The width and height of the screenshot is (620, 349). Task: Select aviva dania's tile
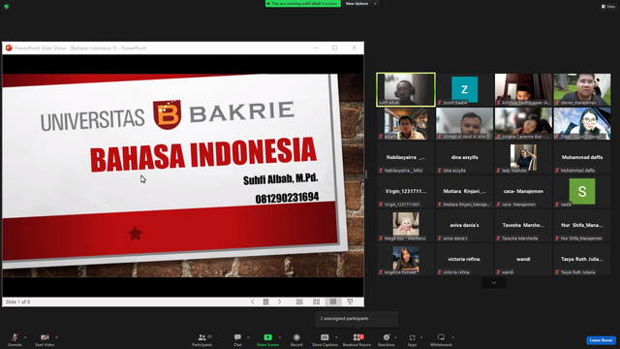(465, 226)
